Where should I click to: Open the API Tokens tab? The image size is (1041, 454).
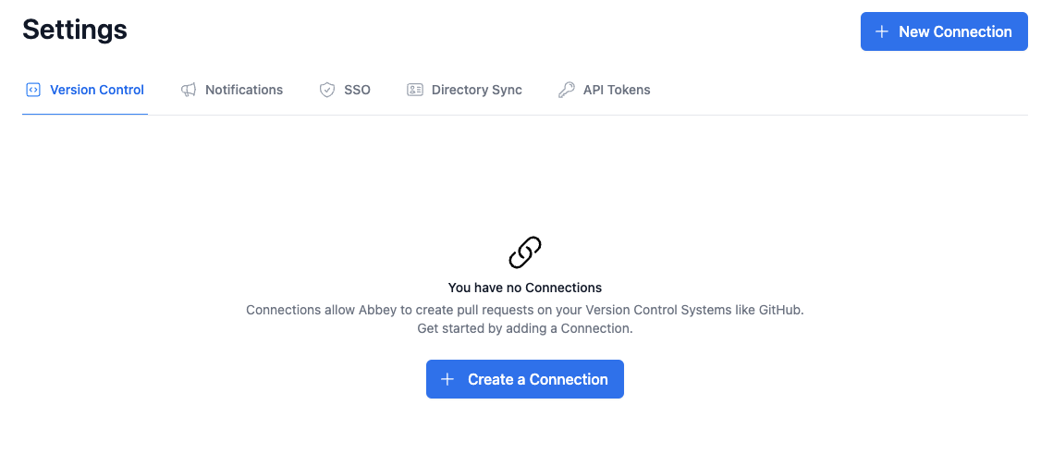point(617,91)
